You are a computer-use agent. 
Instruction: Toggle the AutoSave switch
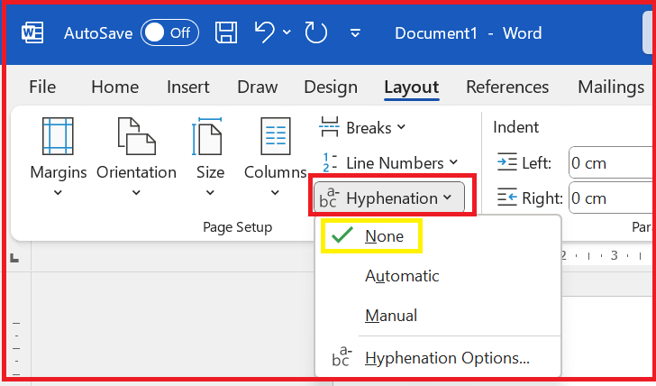point(169,32)
